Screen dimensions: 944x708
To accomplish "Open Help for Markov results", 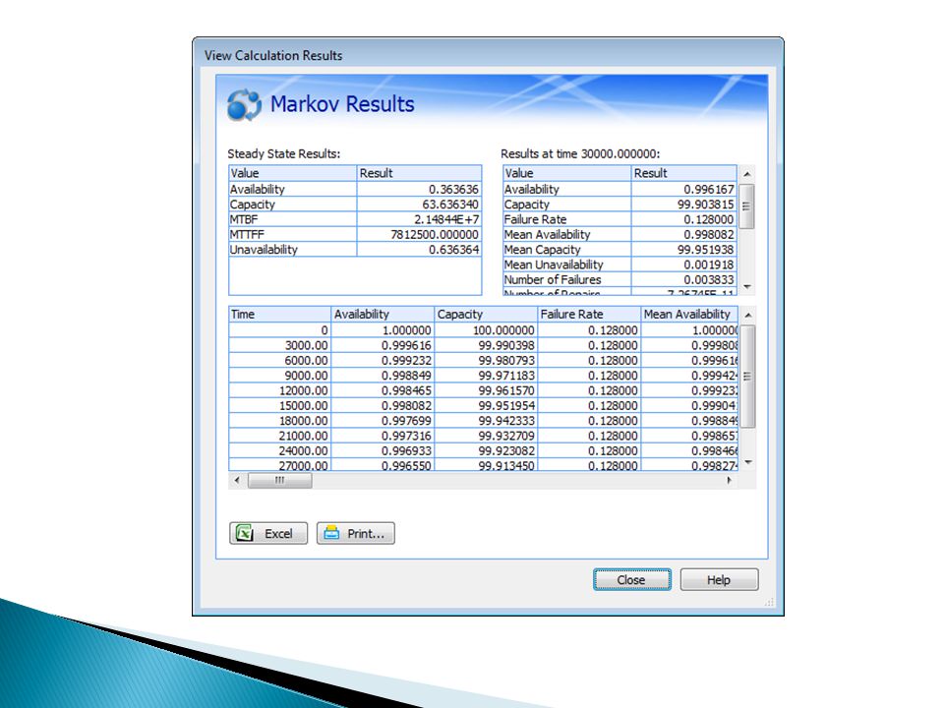I will (719, 580).
